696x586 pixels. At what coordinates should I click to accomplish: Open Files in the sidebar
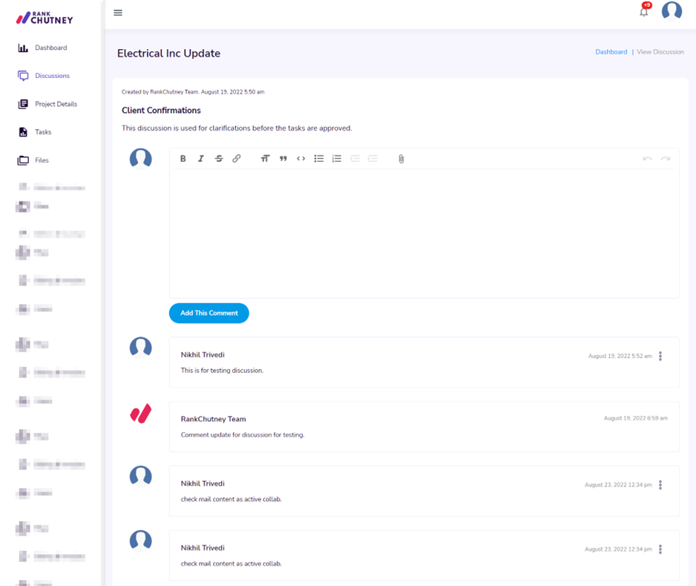point(33,160)
